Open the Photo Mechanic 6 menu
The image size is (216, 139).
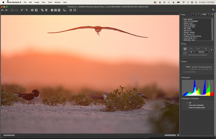[14, 2]
